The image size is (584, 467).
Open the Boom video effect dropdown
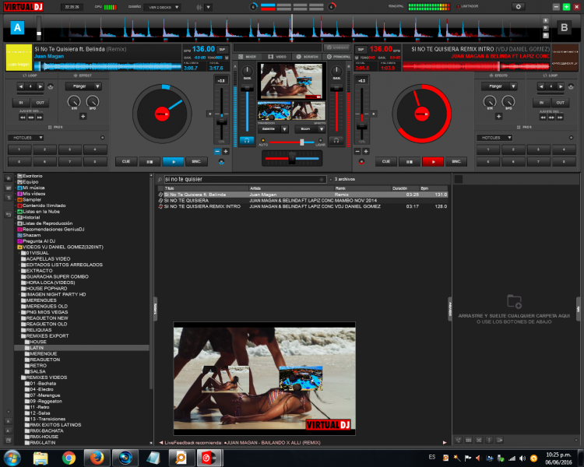tap(310, 129)
